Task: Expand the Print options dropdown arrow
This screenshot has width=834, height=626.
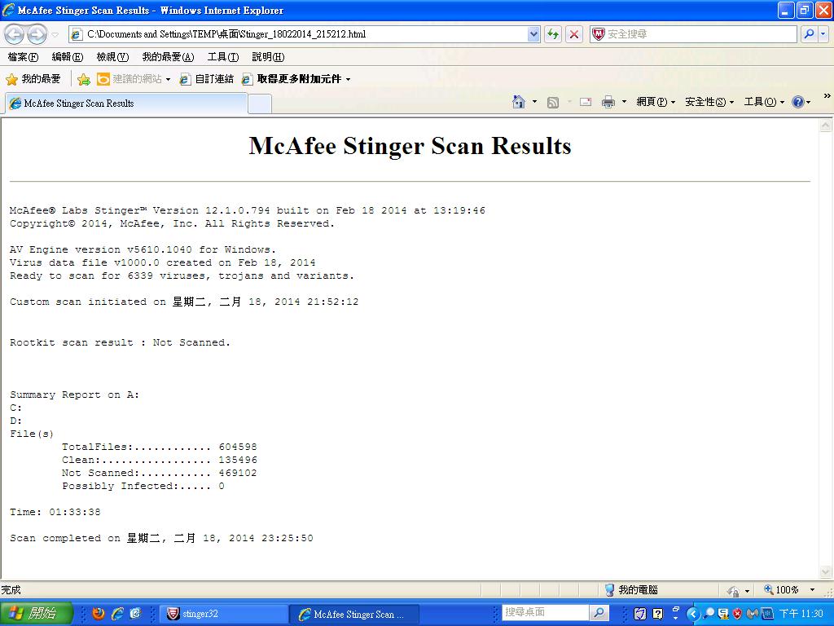Action: (624, 102)
